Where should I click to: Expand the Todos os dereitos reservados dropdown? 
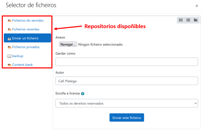[127, 103]
